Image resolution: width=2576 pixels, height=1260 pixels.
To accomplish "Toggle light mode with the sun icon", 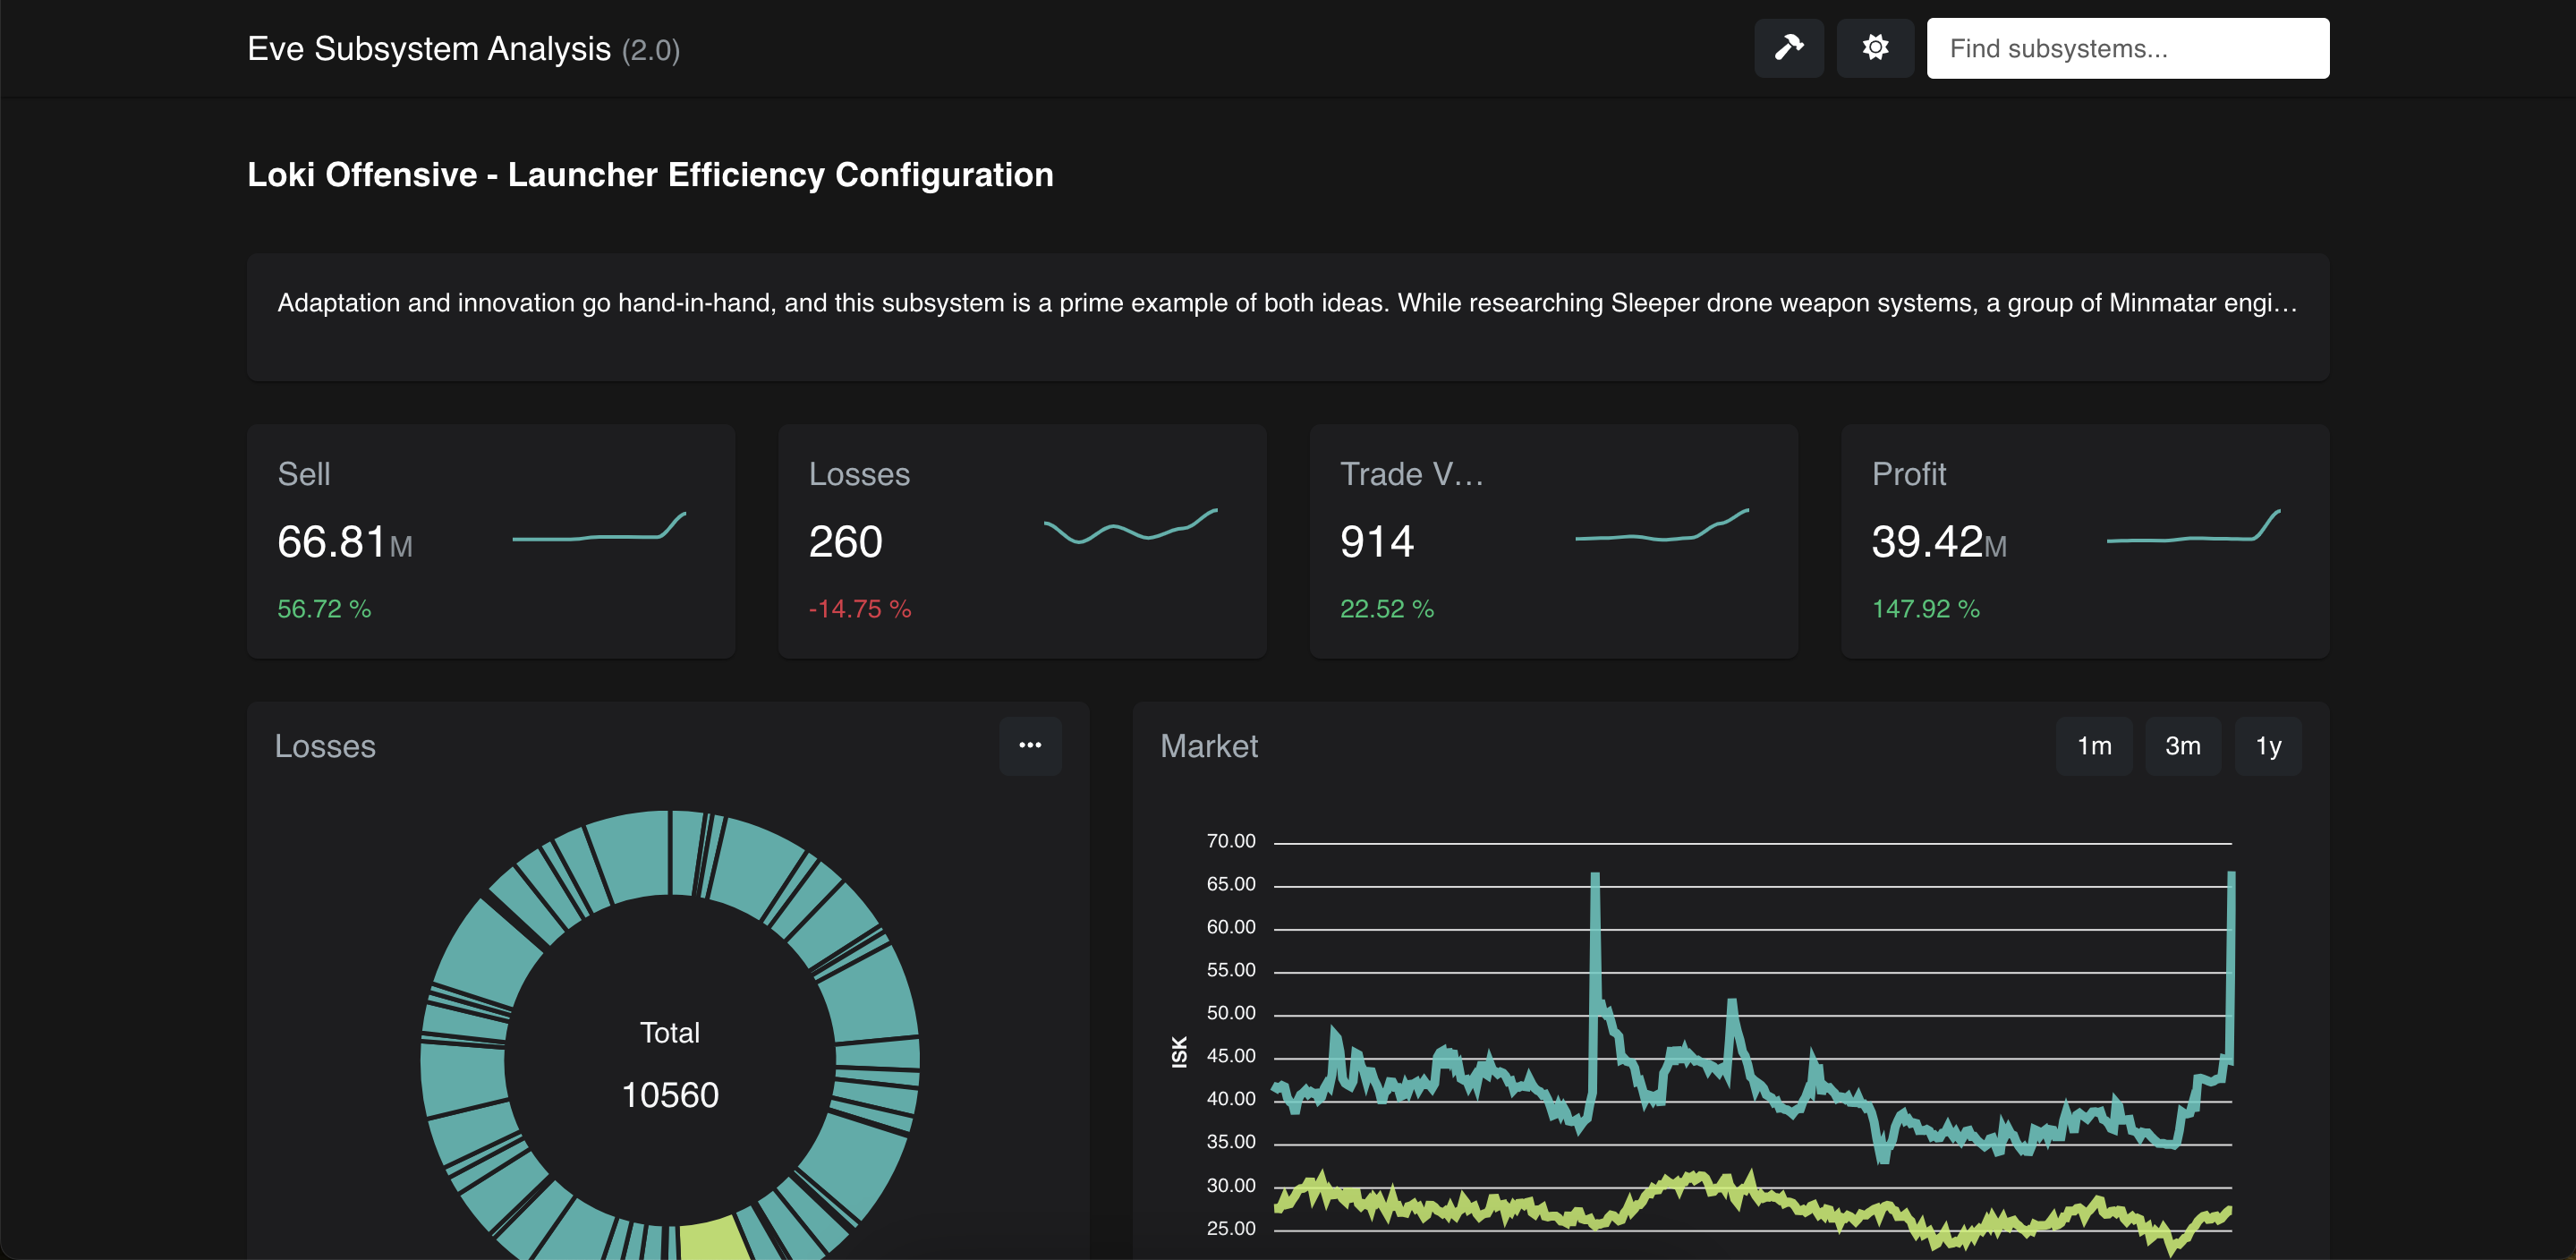I will tap(1875, 48).
